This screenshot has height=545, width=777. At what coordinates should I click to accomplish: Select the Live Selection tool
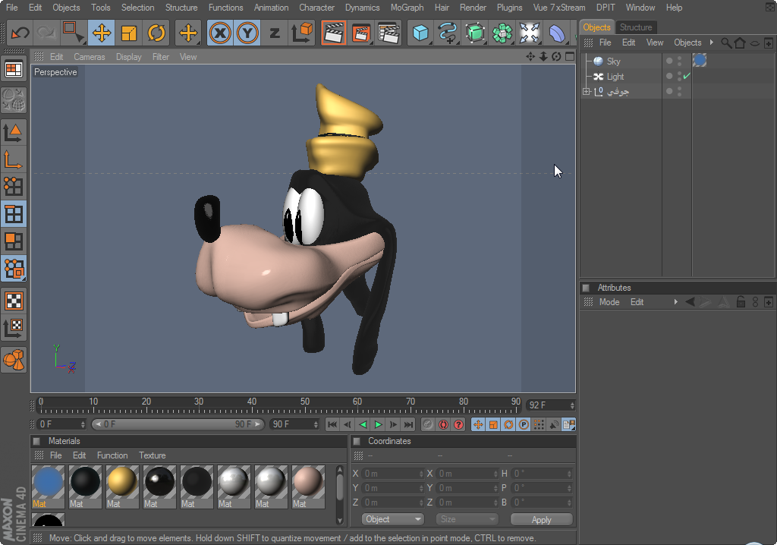[74, 33]
